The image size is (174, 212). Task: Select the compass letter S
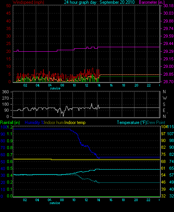pos(164,105)
